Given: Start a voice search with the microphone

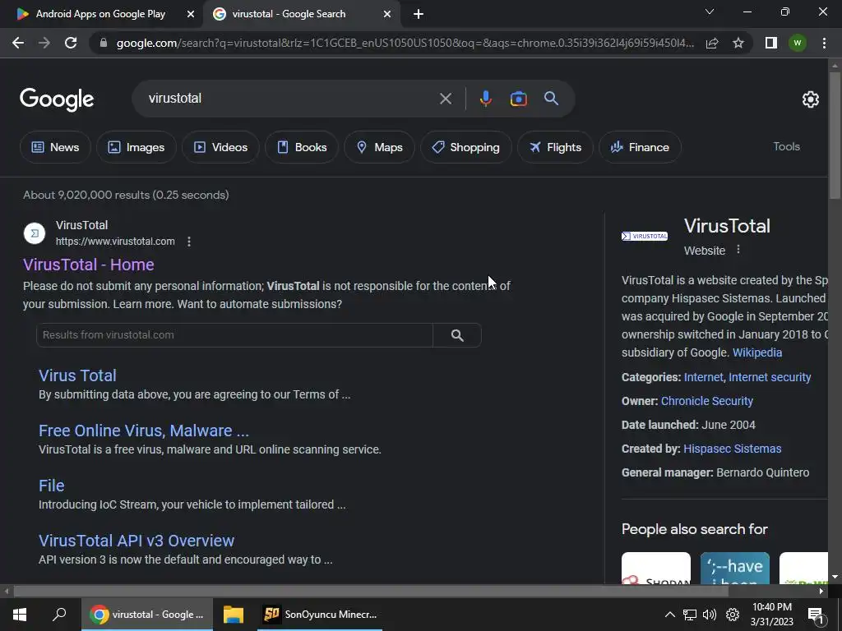Looking at the screenshot, I should [x=485, y=99].
